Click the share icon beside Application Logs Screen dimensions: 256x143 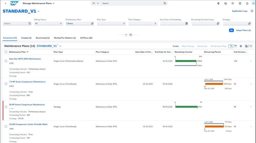pos(252,11)
